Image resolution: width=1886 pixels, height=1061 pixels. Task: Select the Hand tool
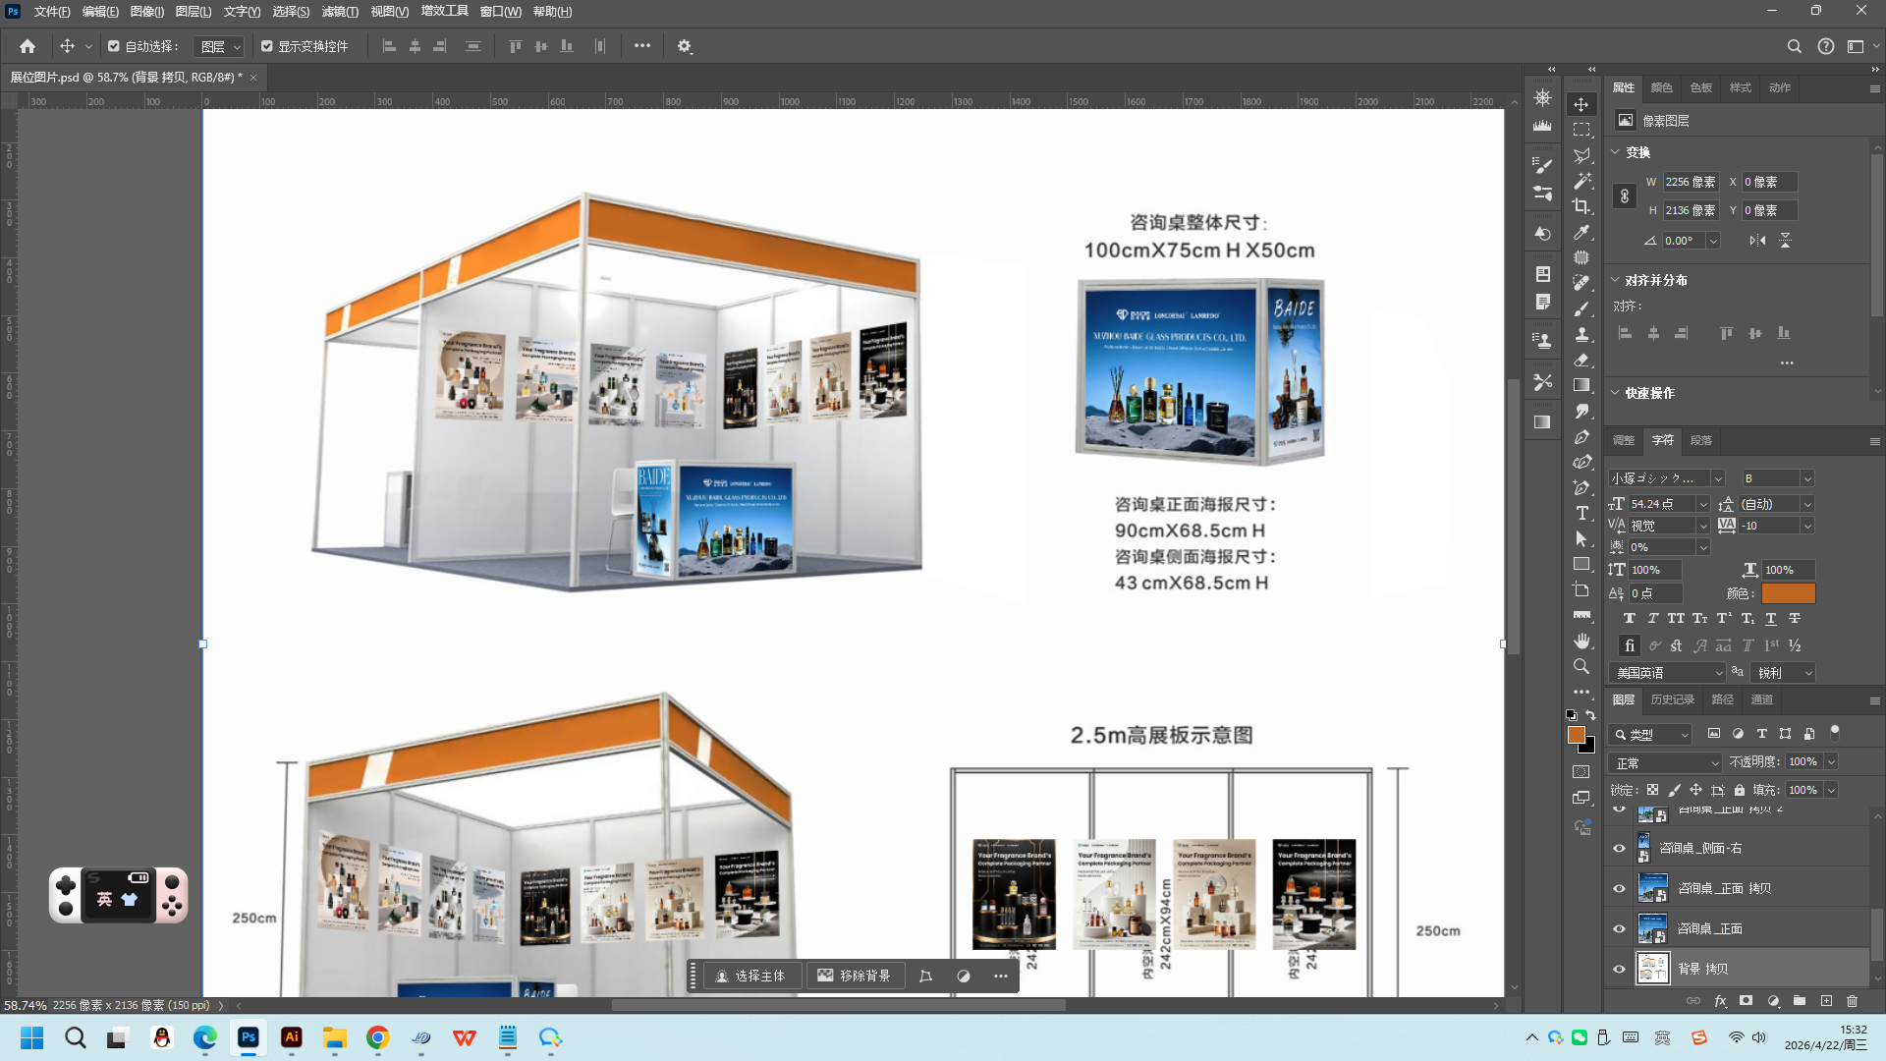tap(1581, 641)
